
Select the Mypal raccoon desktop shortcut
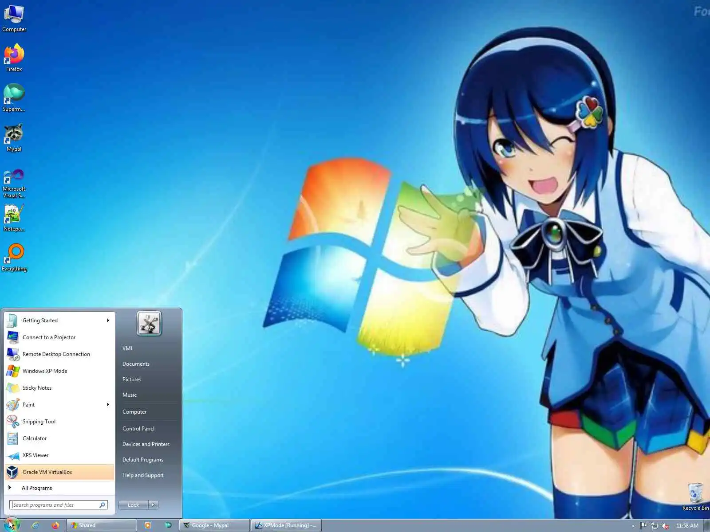coord(14,138)
